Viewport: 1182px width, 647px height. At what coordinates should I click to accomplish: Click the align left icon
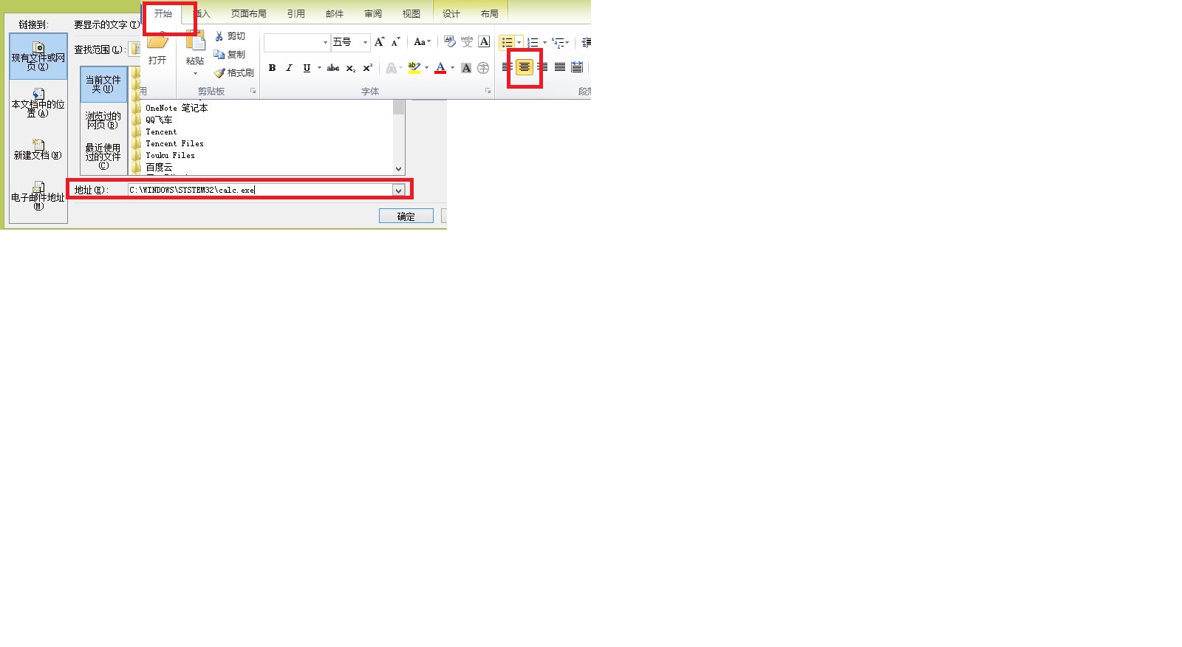[x=507, y=67]
